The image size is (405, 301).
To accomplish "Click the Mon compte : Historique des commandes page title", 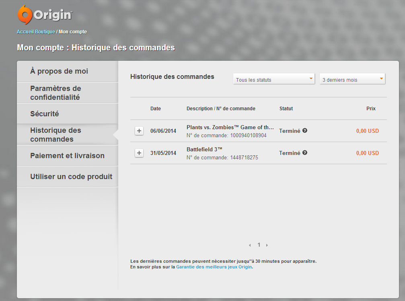I will 96,48.
